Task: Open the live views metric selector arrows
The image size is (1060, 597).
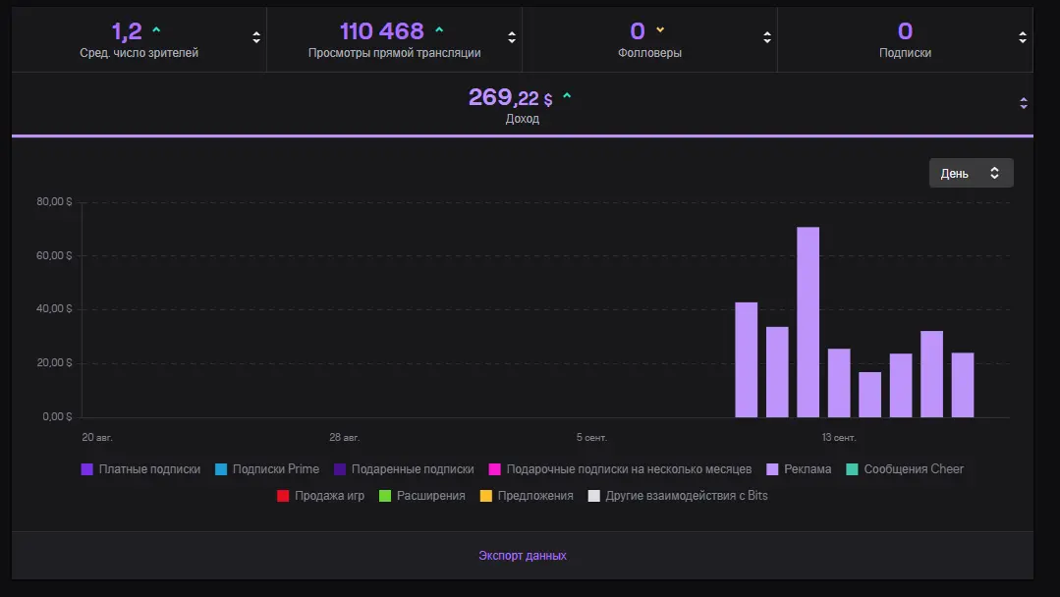Action: click(512, 38)
